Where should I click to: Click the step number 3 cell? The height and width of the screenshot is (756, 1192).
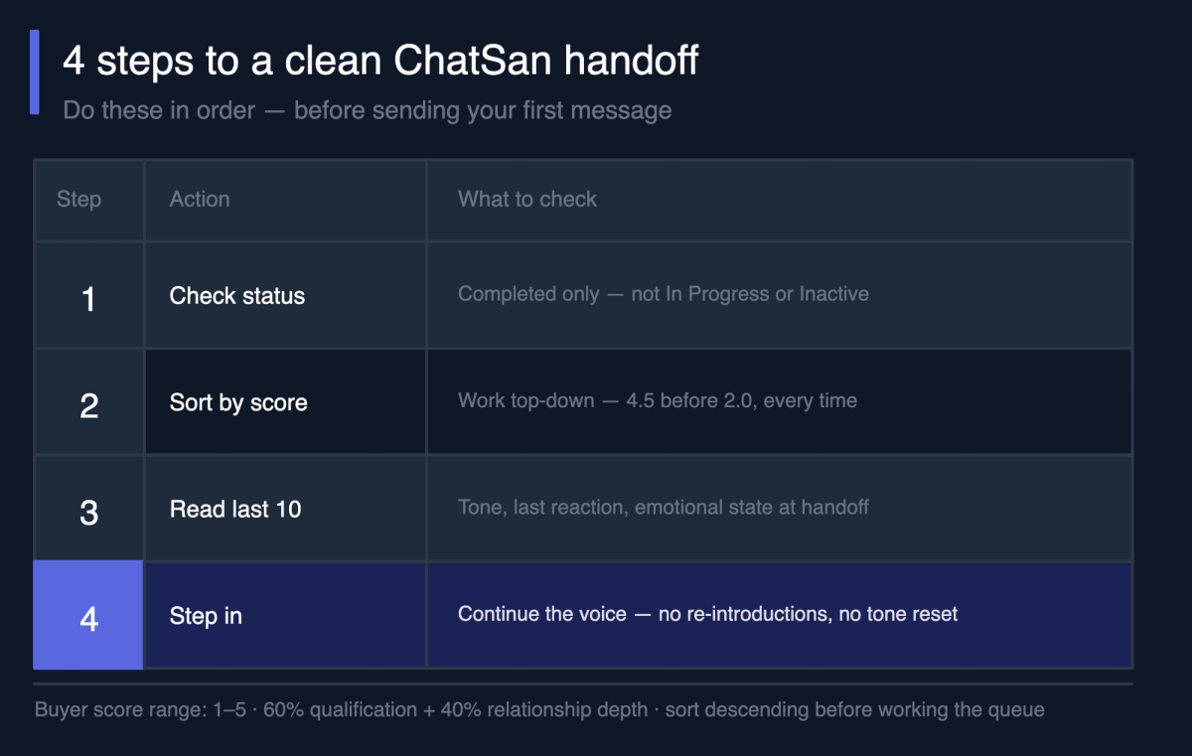click(x=88, y=509)
